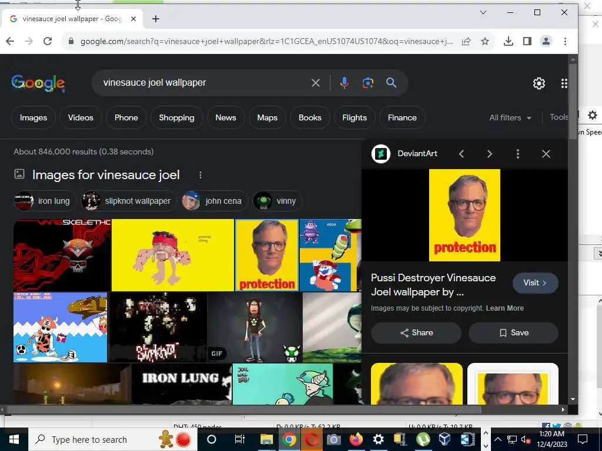Open preview panel more options

(518, 154)
